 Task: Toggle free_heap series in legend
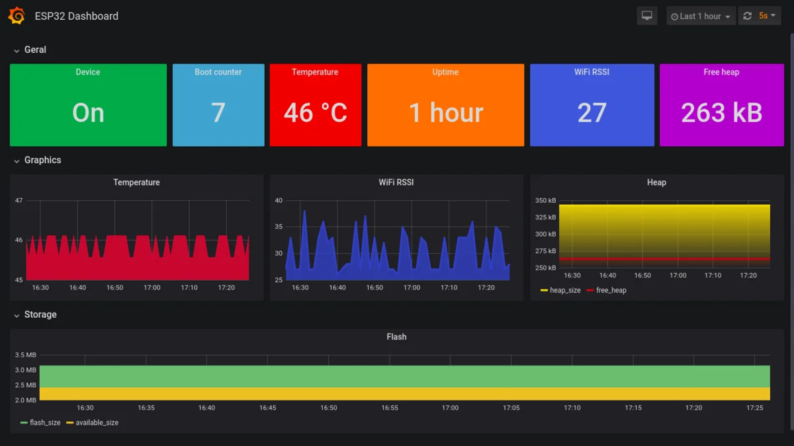coord(611,290)
